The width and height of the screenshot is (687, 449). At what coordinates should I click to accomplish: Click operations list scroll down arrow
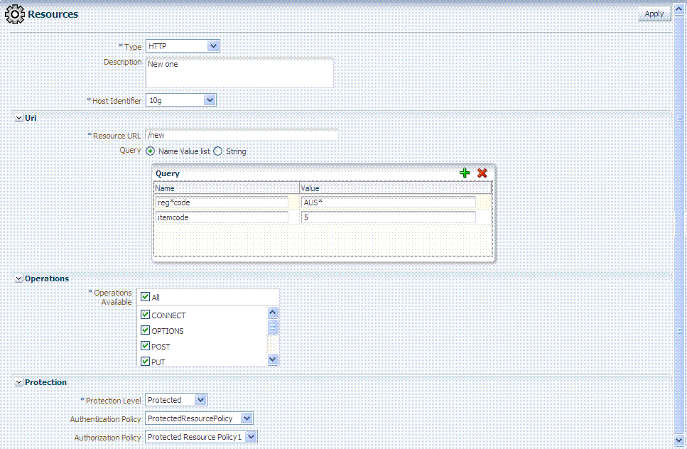(x=273, y=359)
